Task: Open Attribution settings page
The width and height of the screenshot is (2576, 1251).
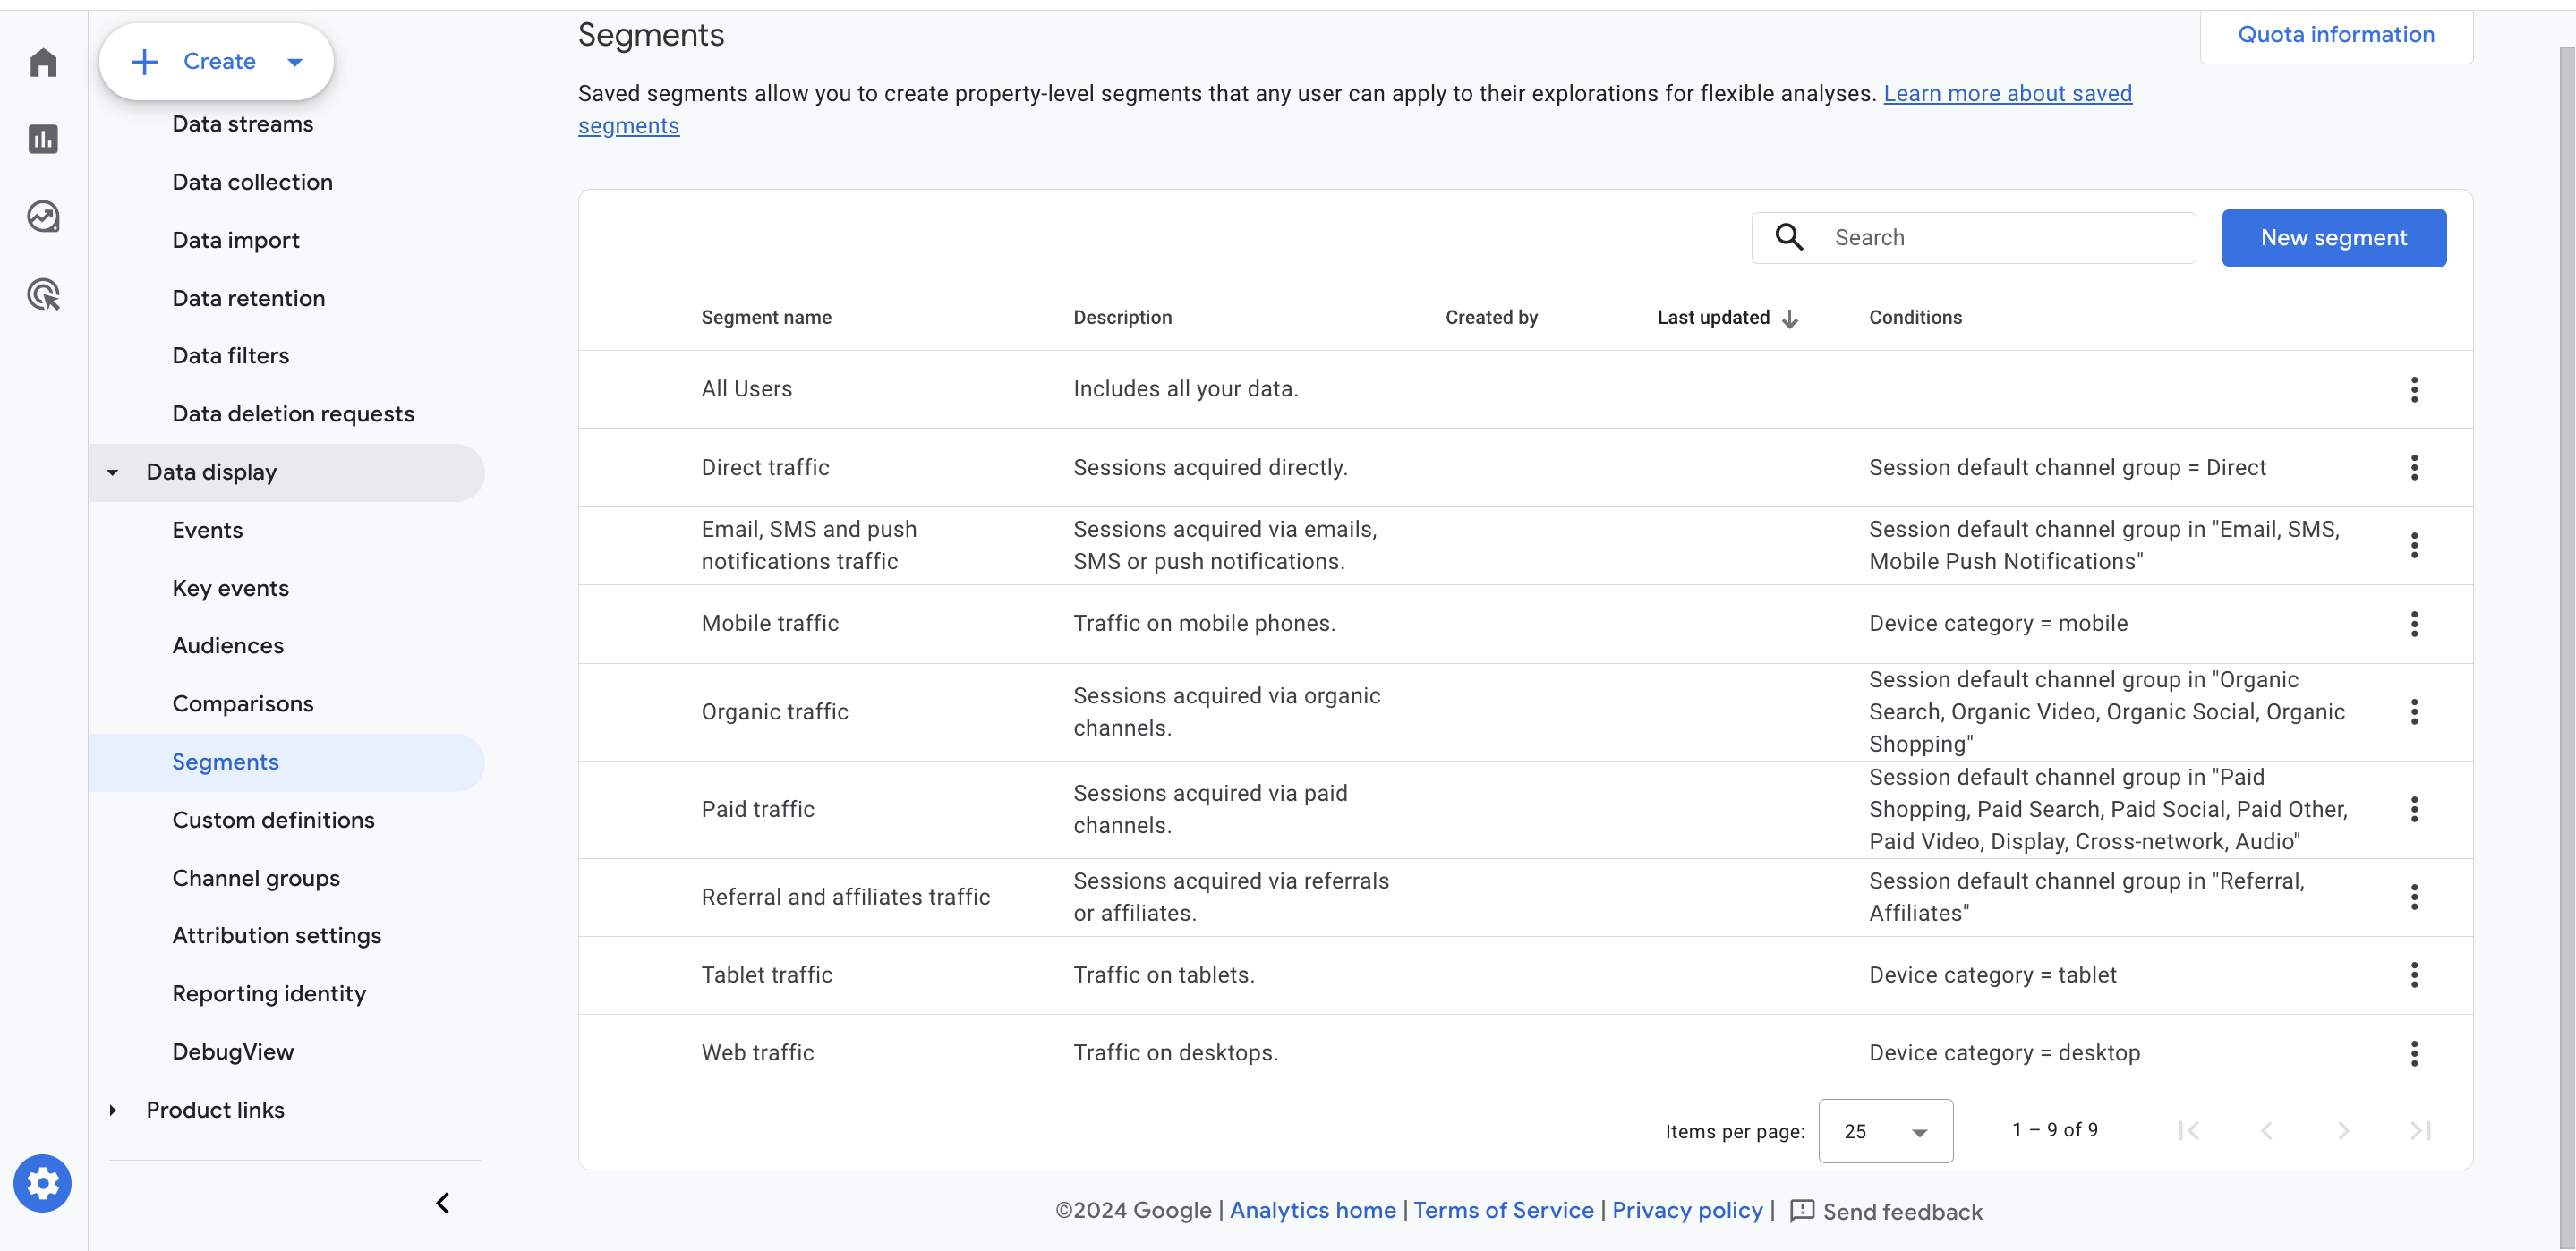Action: [277, 936]
